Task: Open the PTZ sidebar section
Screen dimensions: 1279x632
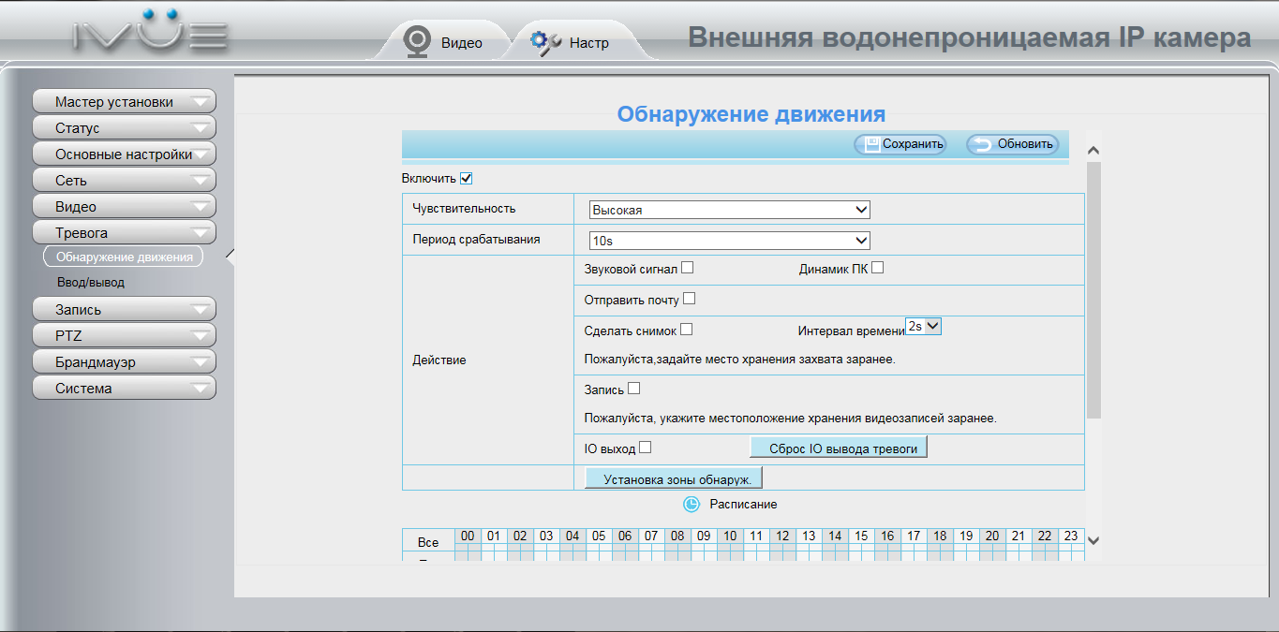Action: tap(124, 336)
